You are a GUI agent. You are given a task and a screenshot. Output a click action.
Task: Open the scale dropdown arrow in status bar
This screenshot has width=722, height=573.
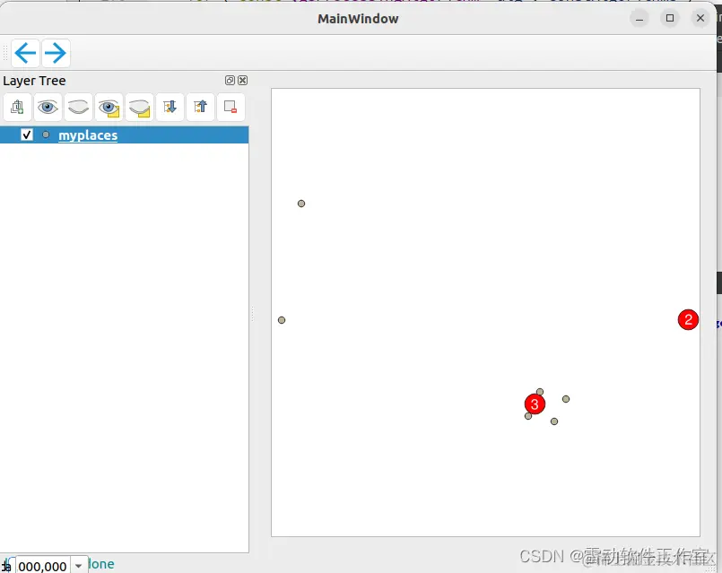[78, 565]
